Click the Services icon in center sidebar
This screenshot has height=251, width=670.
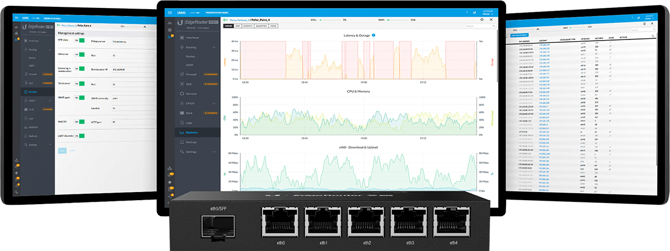pos(182,93)
